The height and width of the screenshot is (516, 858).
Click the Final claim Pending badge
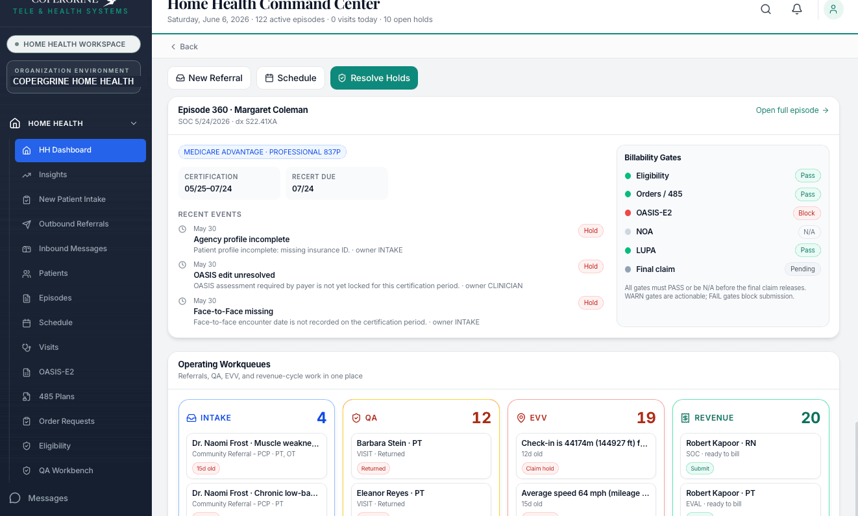pyautogui.click(x=803, y=269)
